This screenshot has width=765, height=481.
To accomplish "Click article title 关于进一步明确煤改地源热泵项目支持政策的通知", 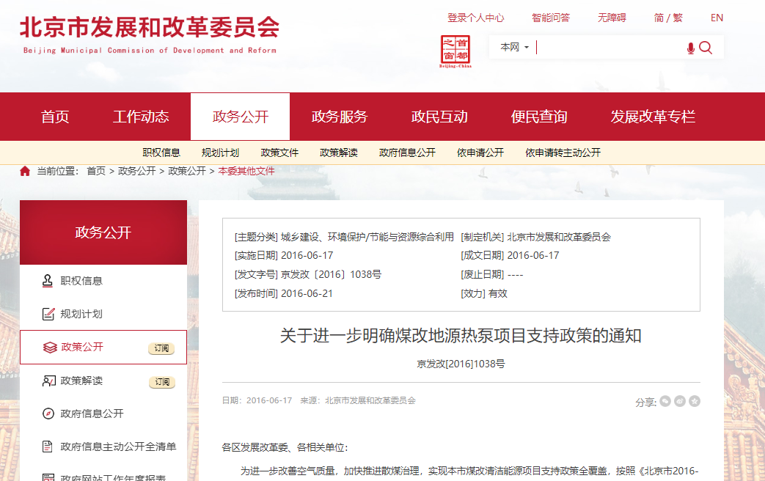I will [461, 336].
